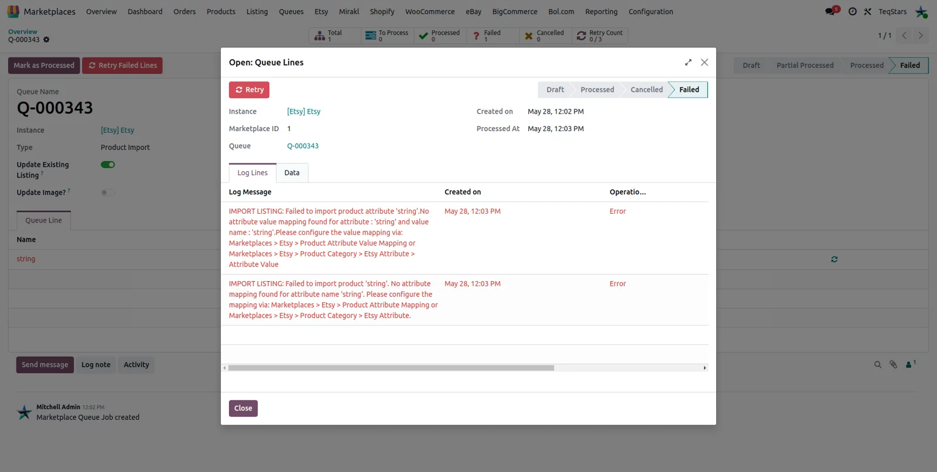
Task: Open the WooCommerce menu
Action: (430, 12)
